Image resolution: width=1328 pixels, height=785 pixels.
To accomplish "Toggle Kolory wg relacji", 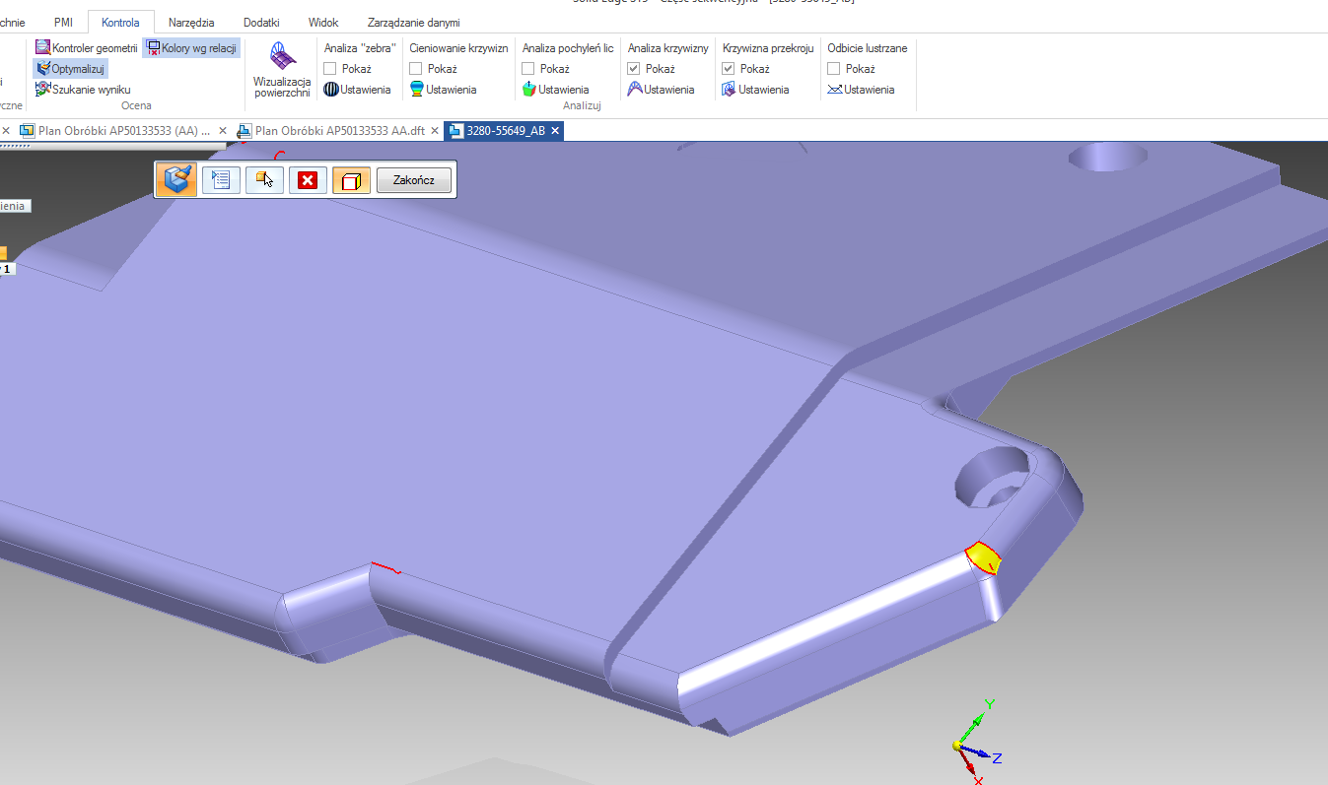I will [191, 47].
